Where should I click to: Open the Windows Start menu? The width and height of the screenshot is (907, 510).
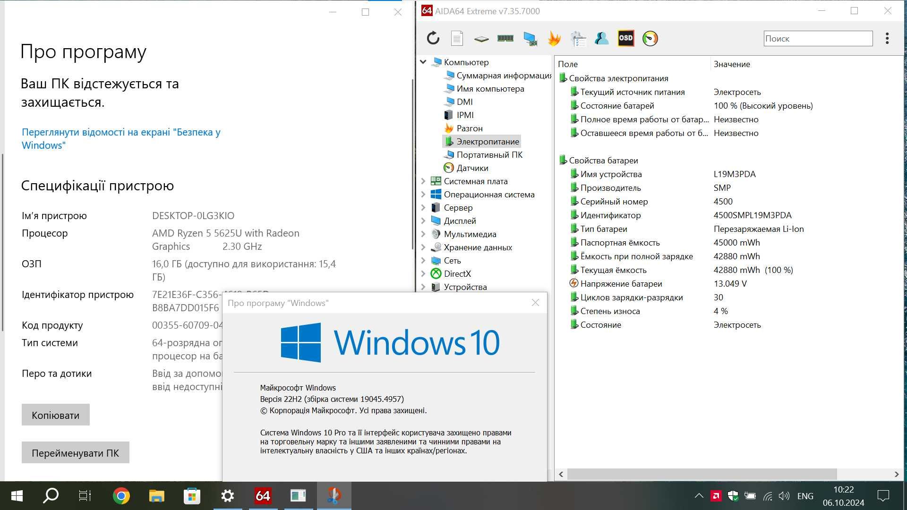(x=17, y=496)
